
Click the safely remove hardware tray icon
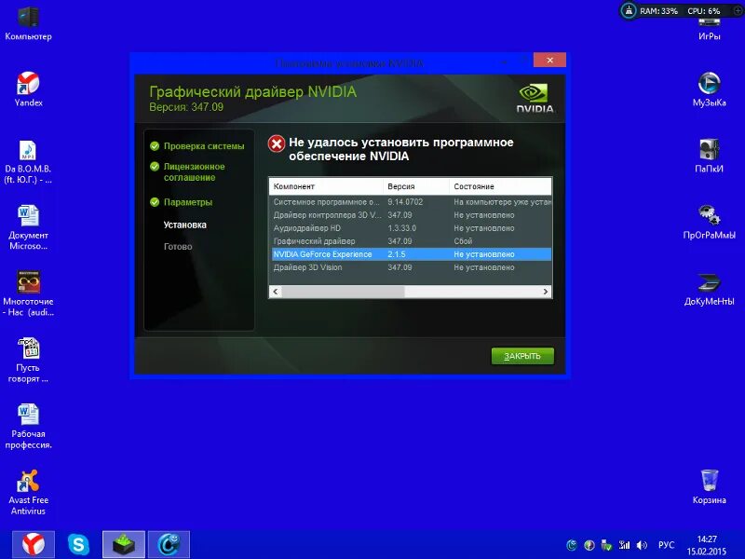[606, 545]
